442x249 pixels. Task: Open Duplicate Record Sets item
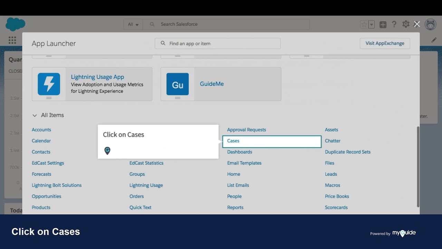coord(348,152)
